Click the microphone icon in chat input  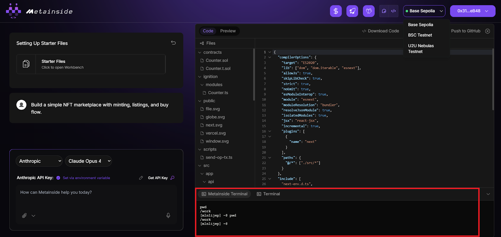coord(168,215)
